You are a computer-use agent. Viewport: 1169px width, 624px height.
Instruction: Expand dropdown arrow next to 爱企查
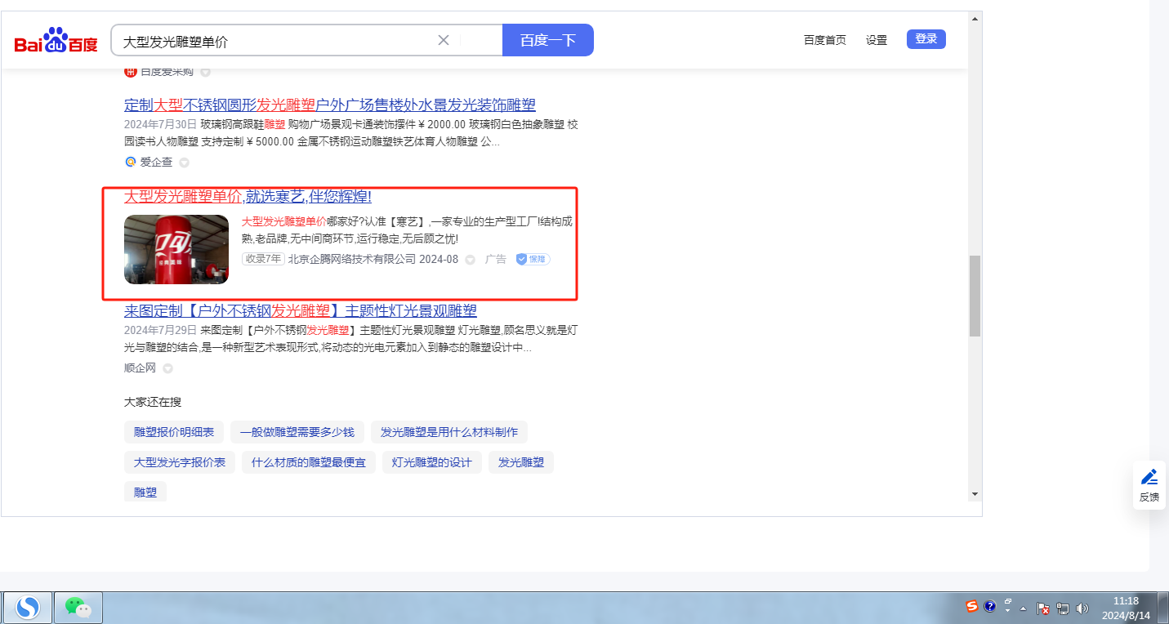pyautogui.click(x=184, y=163)
